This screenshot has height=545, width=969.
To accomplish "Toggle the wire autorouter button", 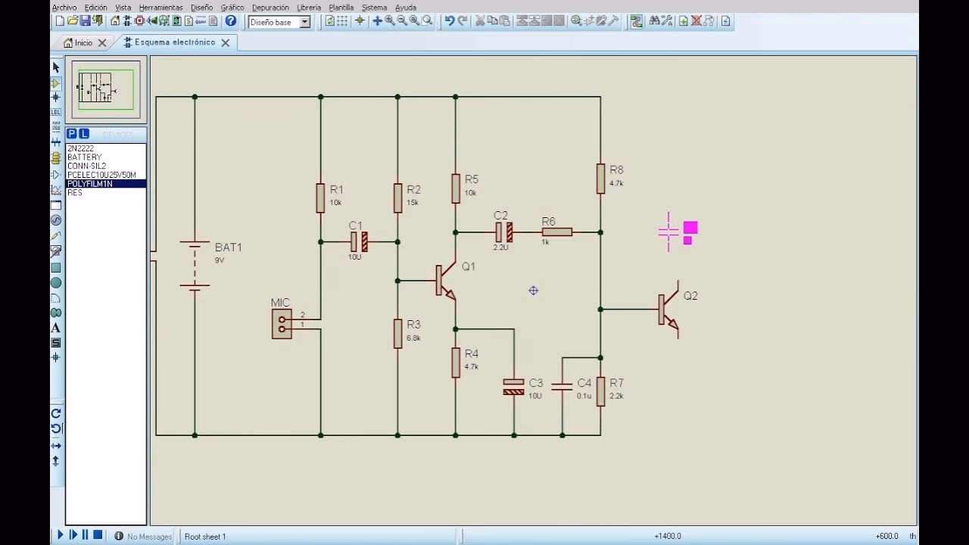I will tap(636, 21).
